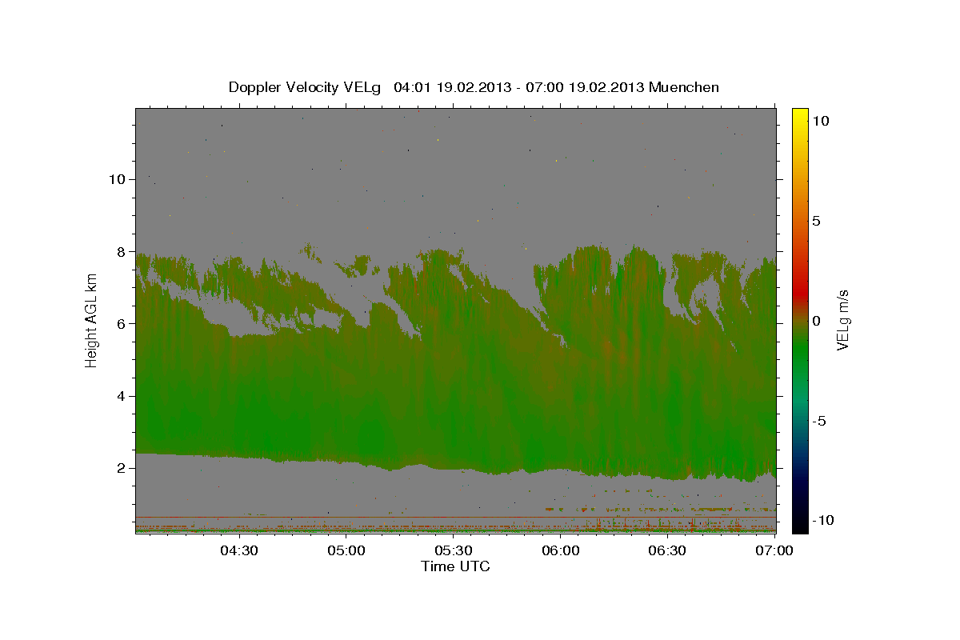Click the 'Muenchen' location text in title

[x=684, y=87]
